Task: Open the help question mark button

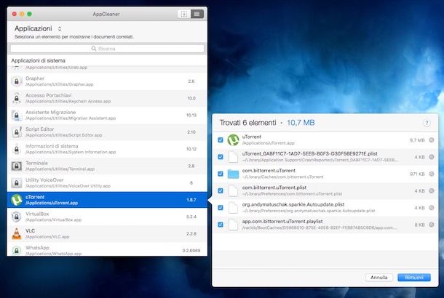Action: pyautogui.click(x=427, y=123)
